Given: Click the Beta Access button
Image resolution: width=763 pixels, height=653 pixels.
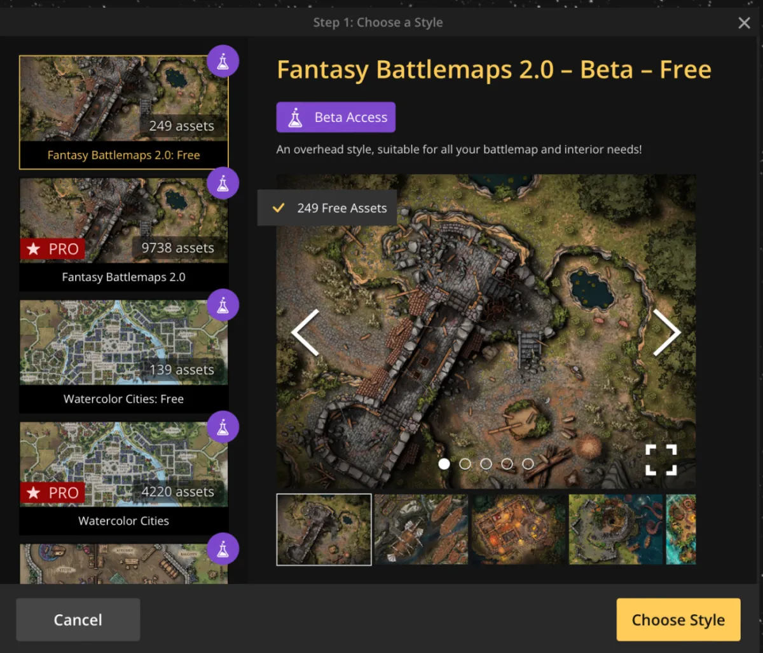Looking at the screenshot, I should pos(336,118).
